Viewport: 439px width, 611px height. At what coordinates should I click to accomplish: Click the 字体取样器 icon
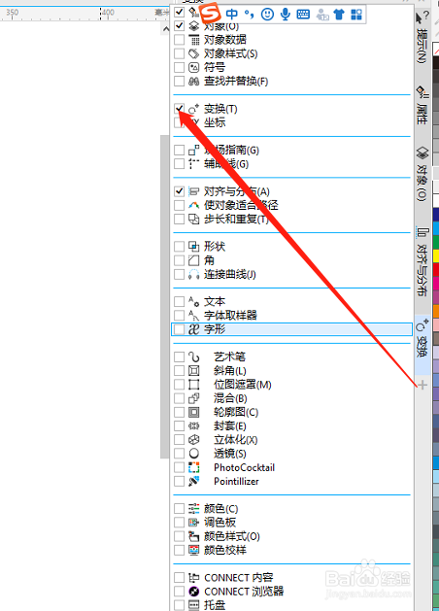tap(194, 316)
